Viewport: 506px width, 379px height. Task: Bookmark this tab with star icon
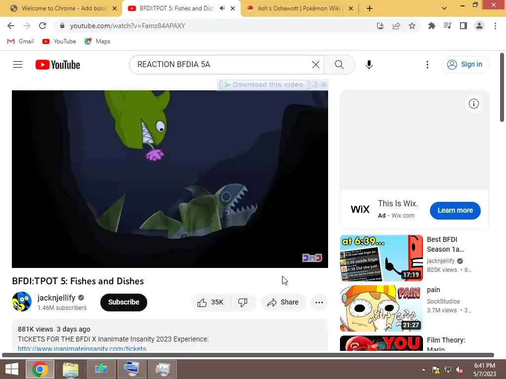point(412,26)
